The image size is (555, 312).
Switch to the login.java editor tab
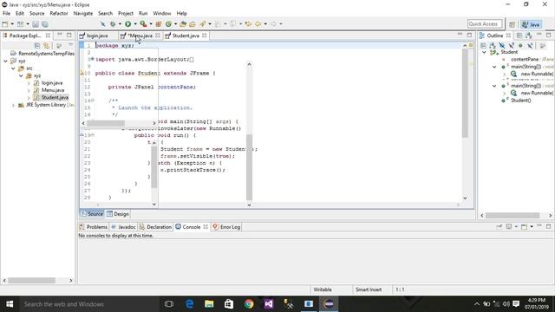pos(97,36)
